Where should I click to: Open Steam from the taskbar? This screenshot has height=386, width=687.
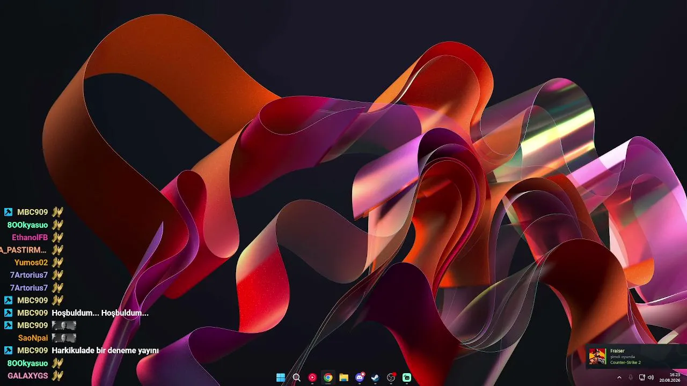click(x=375, y=377)
